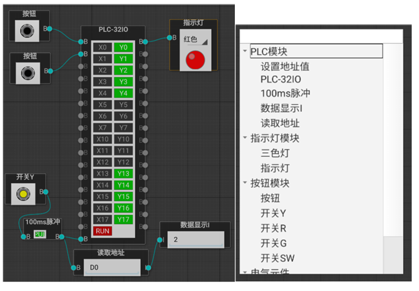The width and height of the screenshot is (419, 291).
Task: Click the green Y13 output cell
Action: tap(123, 174)
